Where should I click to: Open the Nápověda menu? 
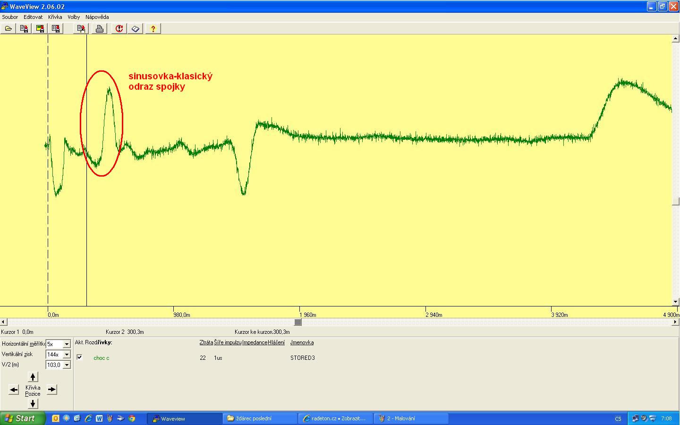click(97, 17)
